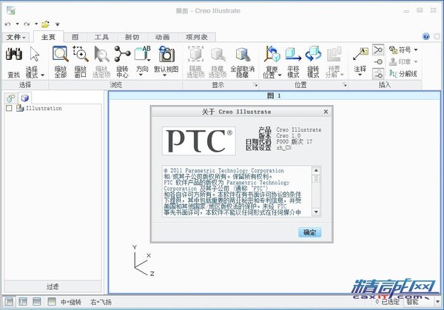
Task: Click 隔离选定项 isolate selected icon
Action: tap(195, 54)
